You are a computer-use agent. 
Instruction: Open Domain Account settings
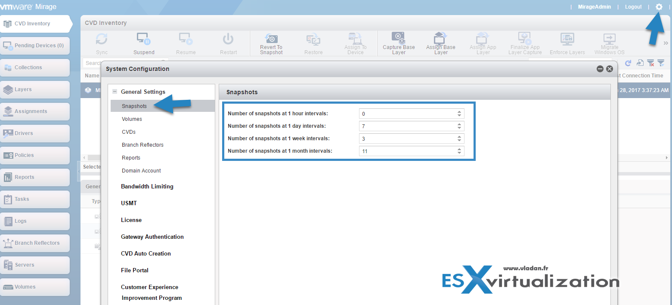(141, 171)
